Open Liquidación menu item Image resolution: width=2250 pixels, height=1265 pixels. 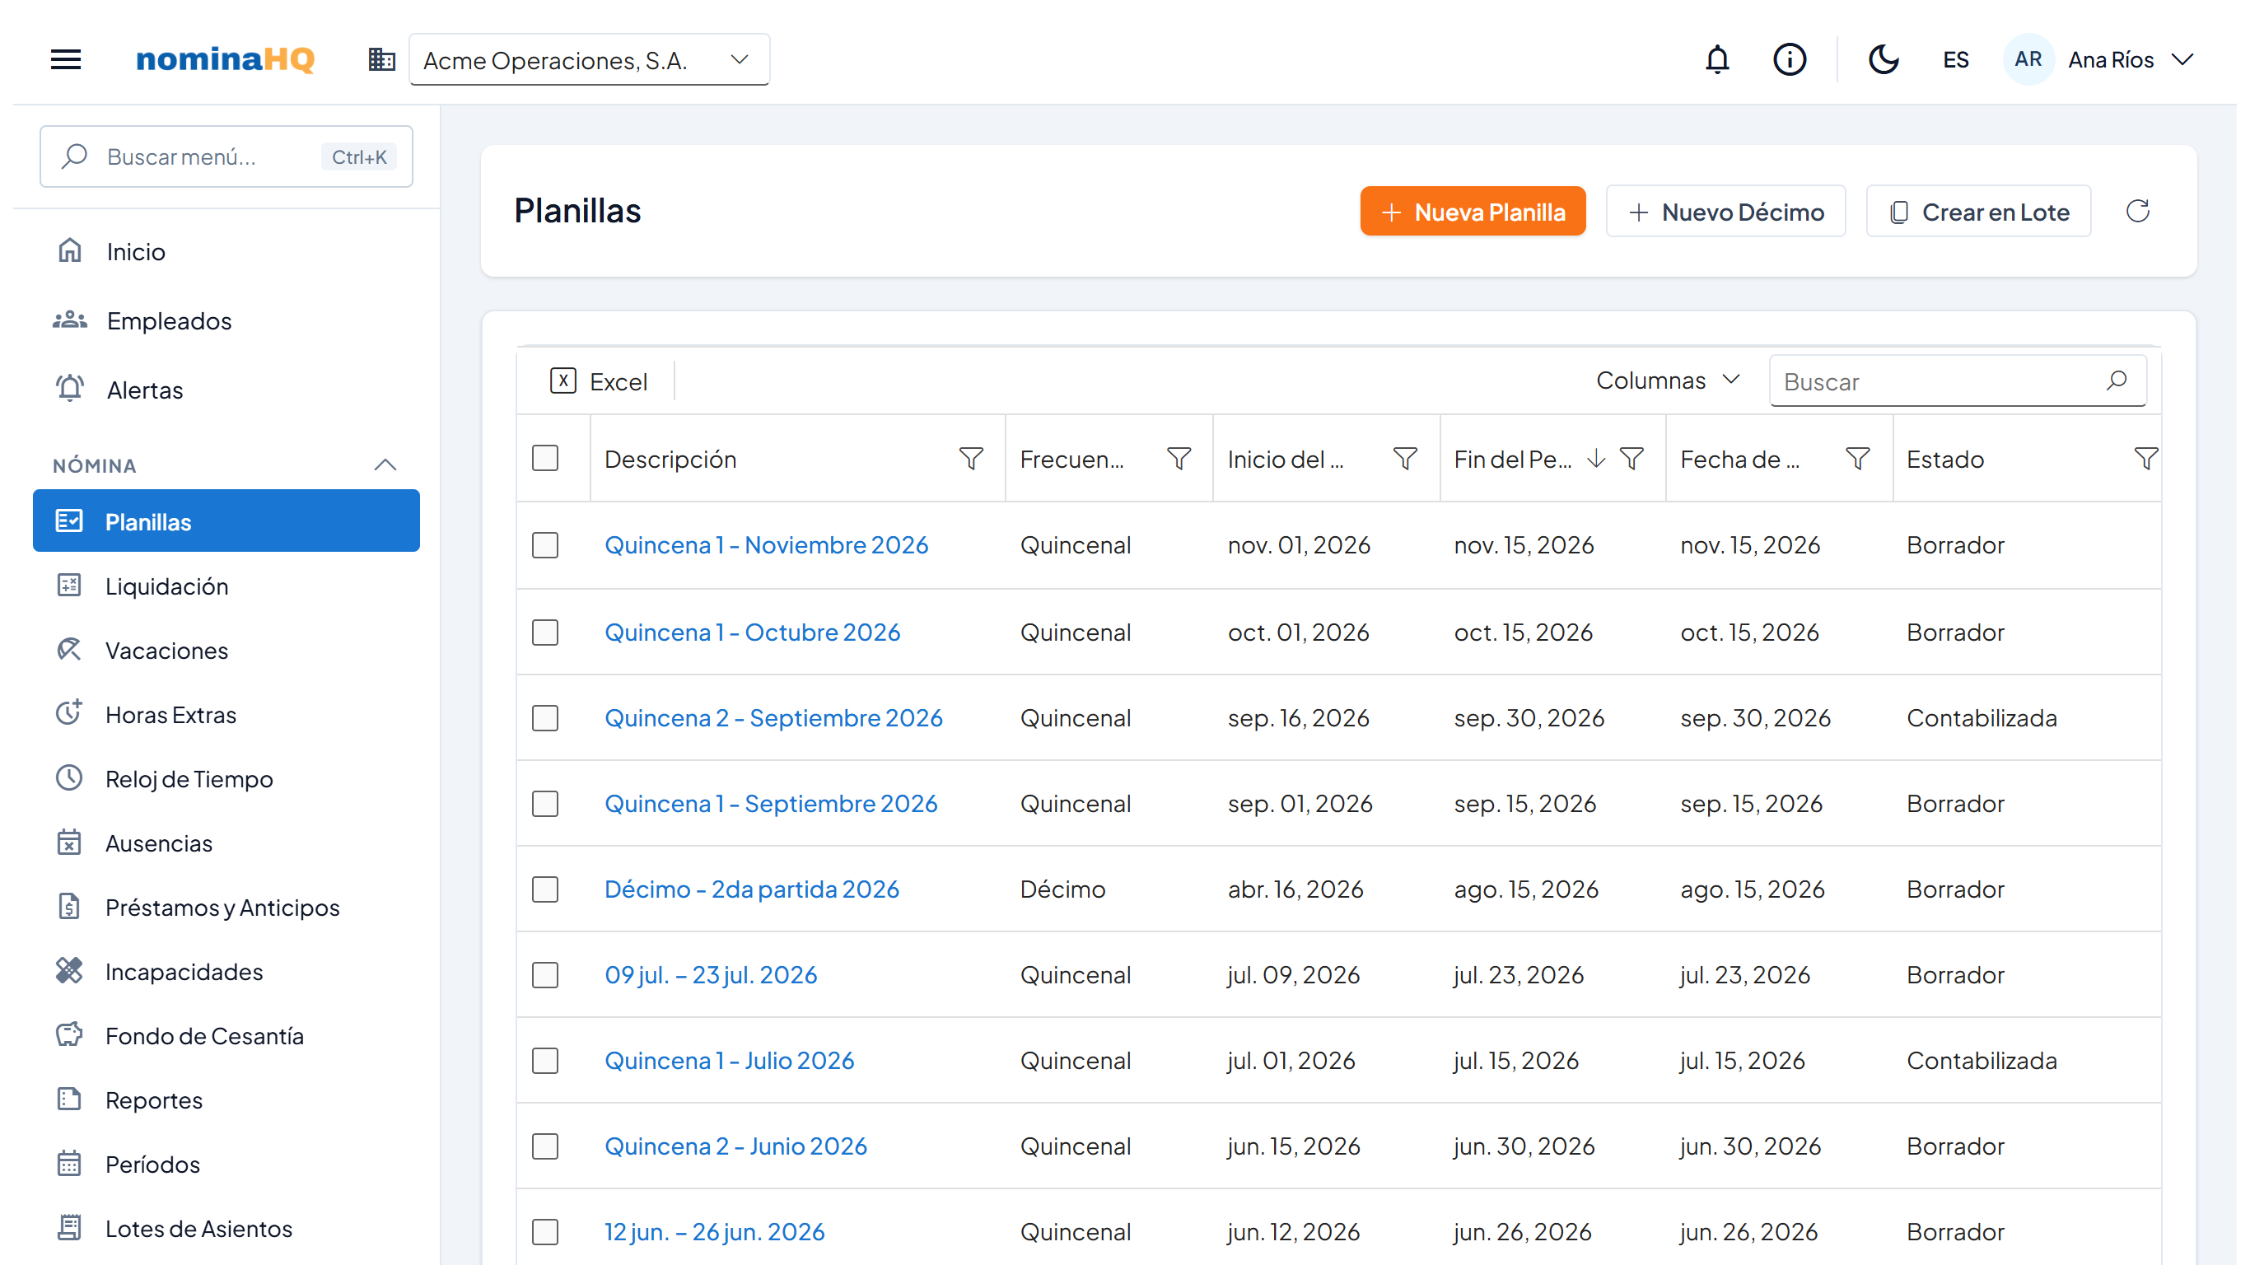(x=226, y=586)
